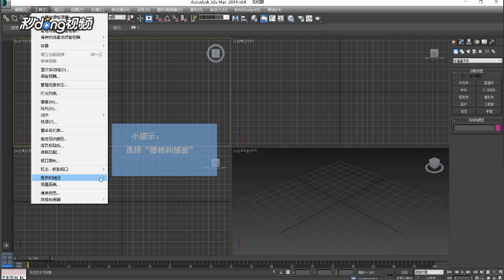The width and height of the screenshot is (504, 280).
Task: Click the Set Key key icon
Action: coord(389,275)
